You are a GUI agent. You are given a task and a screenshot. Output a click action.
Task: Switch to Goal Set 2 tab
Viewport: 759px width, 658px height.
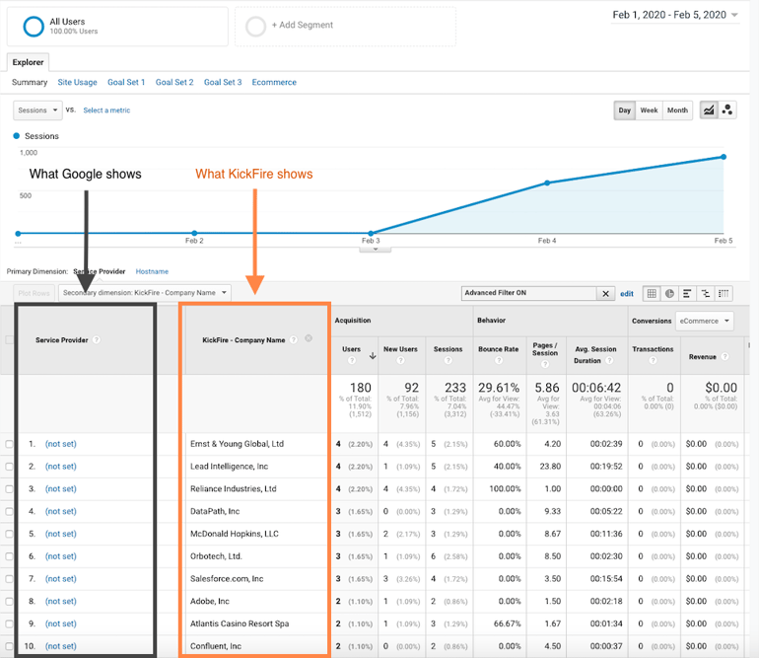coord(174,82)
